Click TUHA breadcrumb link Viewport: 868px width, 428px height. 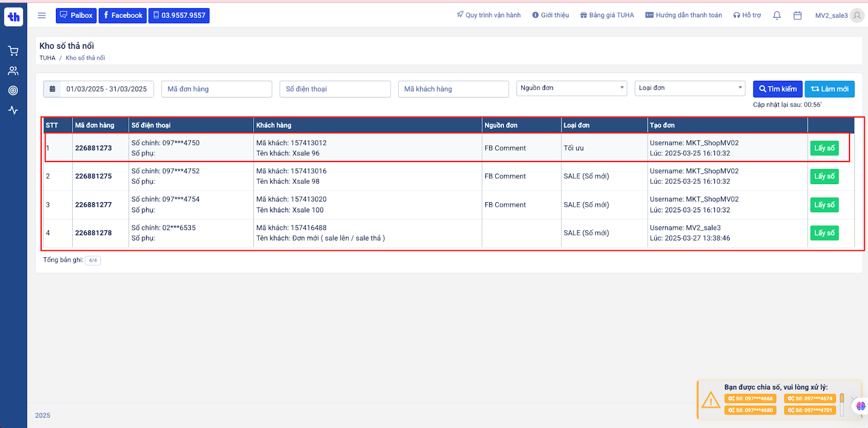[47, 58]
